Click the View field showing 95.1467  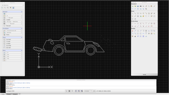(x=14, y=47)
